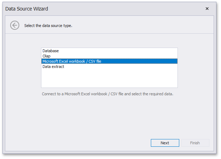Switch the selection to Olap
Screen dimensions: 221x159
click(x=46, y=56)
